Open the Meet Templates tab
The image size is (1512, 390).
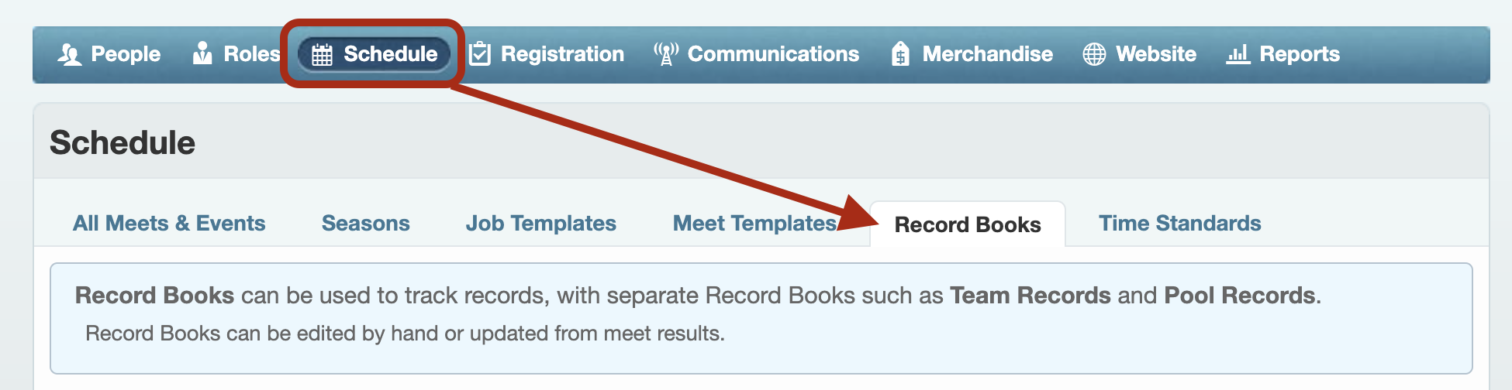click(x=754, y=224)
